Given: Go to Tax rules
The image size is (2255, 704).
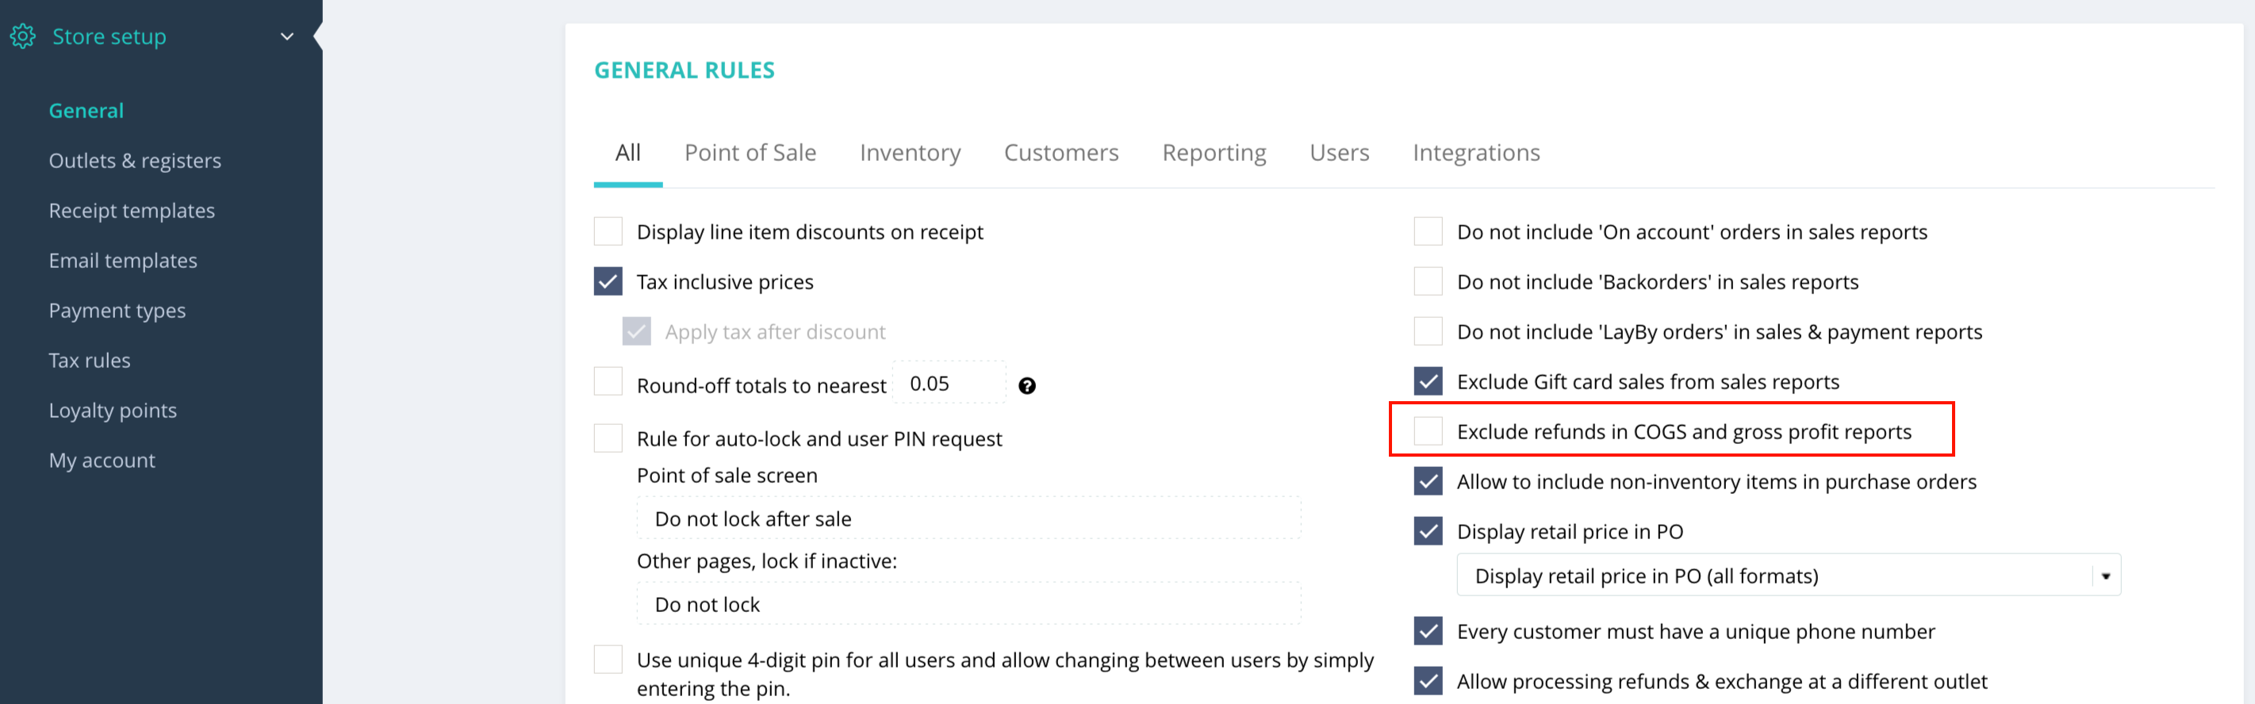Looking at the screenshot, I should click(90, 360).
